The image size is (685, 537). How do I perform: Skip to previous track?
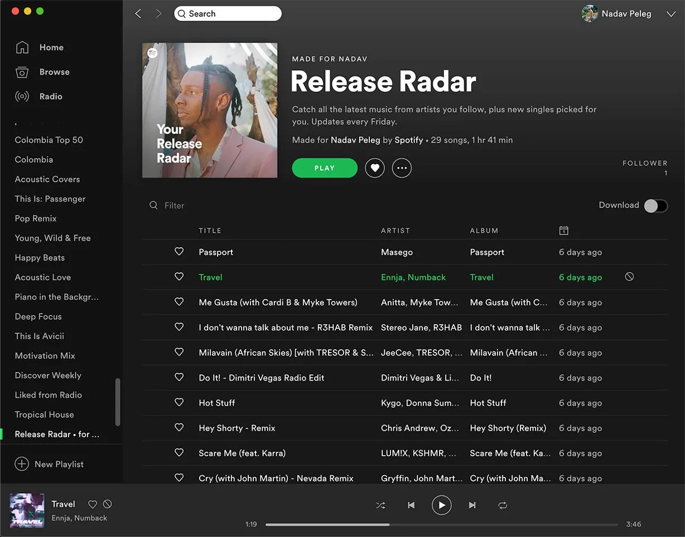(x=411, y=505)
